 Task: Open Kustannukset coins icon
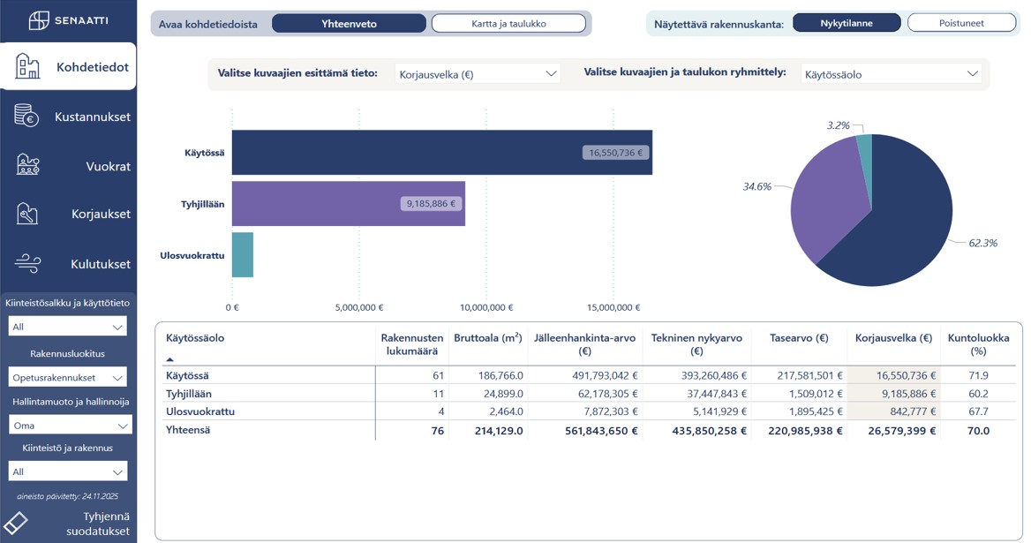[26, 116]
